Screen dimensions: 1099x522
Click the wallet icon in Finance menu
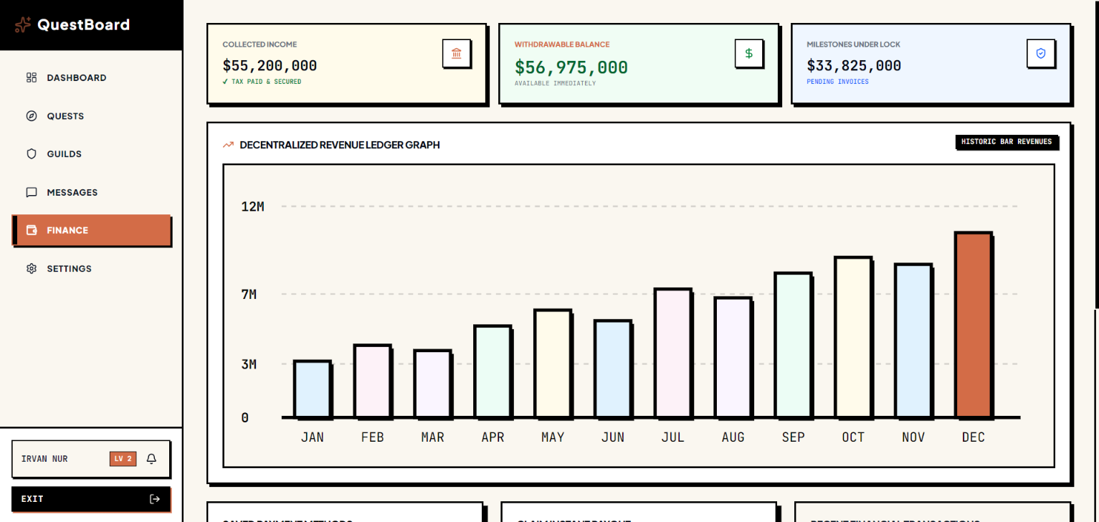32,230
